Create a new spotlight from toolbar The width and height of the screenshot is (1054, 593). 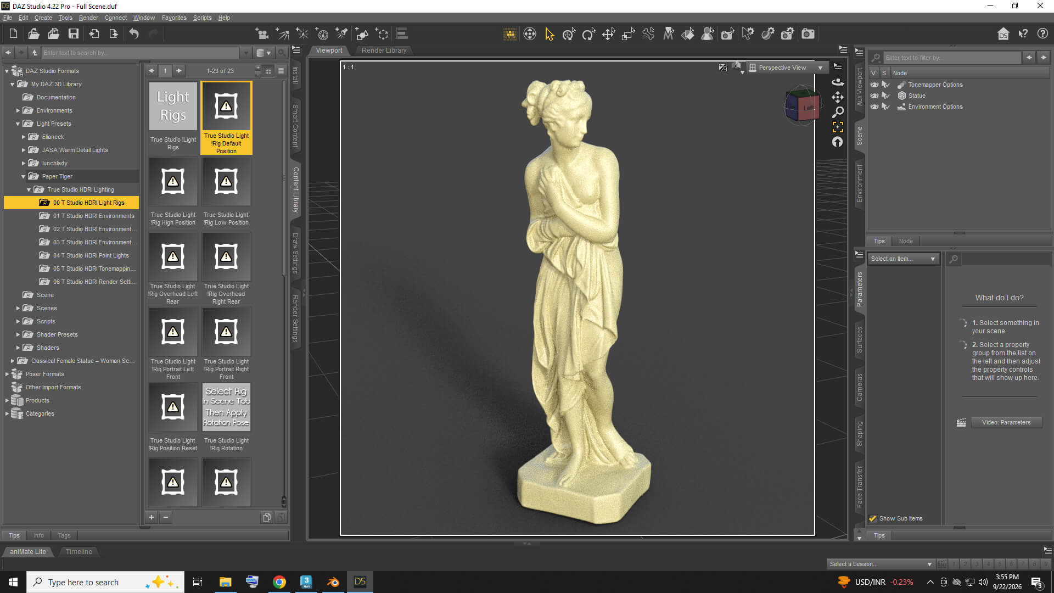point(341,34)
